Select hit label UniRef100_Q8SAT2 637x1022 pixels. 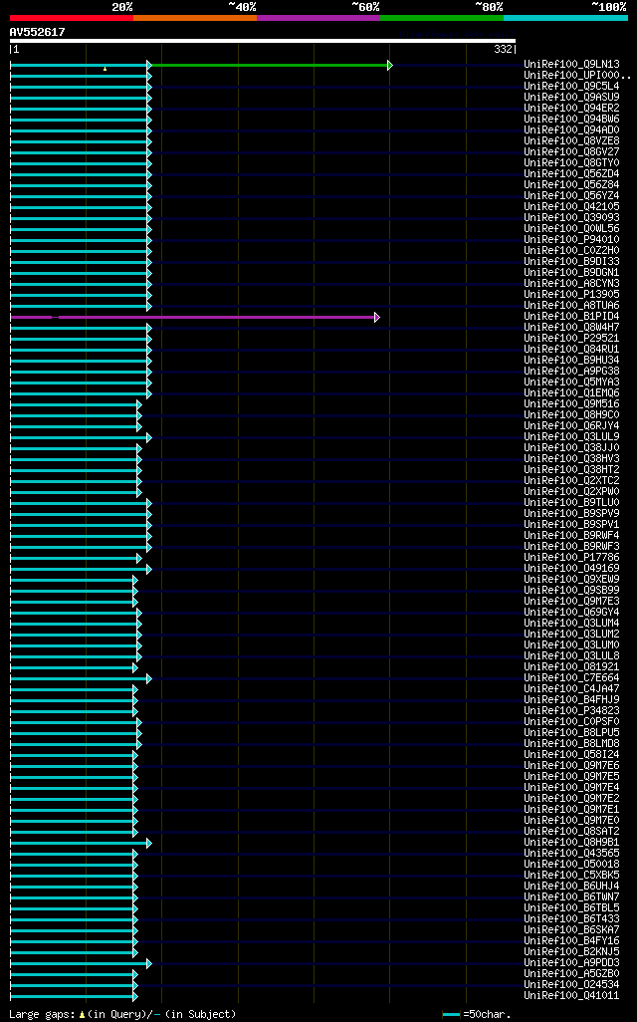pyautogui.click(x=572, y=832)
